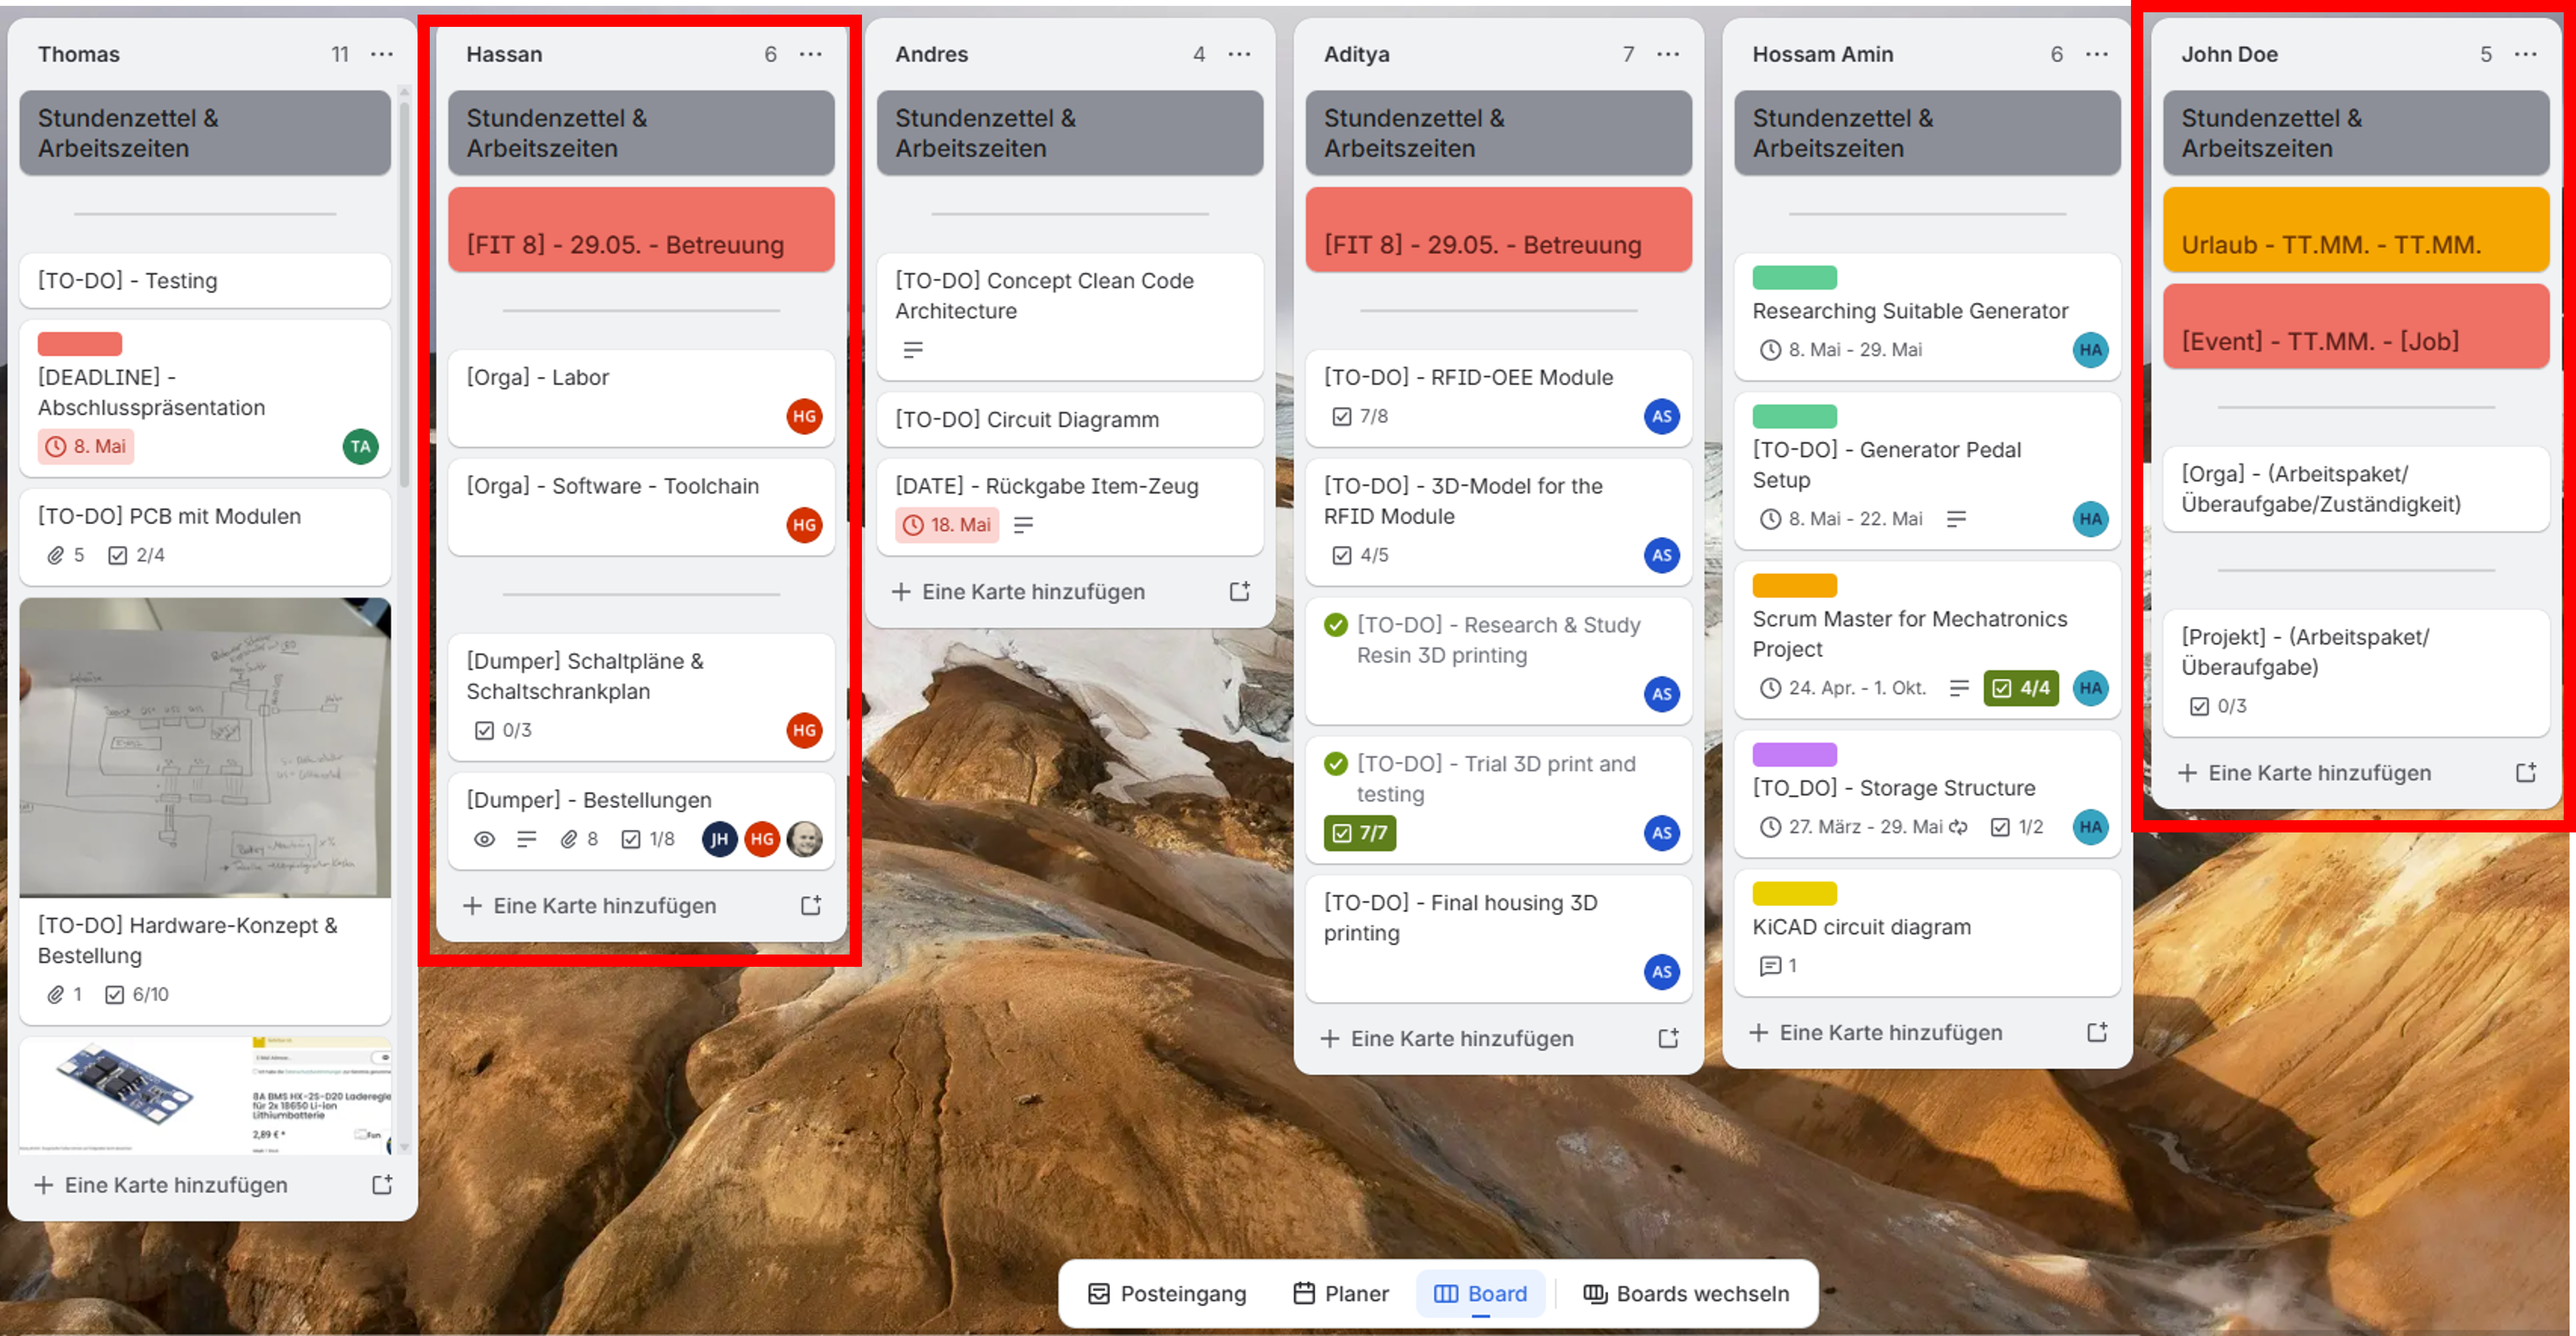Click the 7/7 checklist badge on Trial 3D print
Image resolution: width=2576 pixels, height=1336 pixels.
coord(1360,833)
